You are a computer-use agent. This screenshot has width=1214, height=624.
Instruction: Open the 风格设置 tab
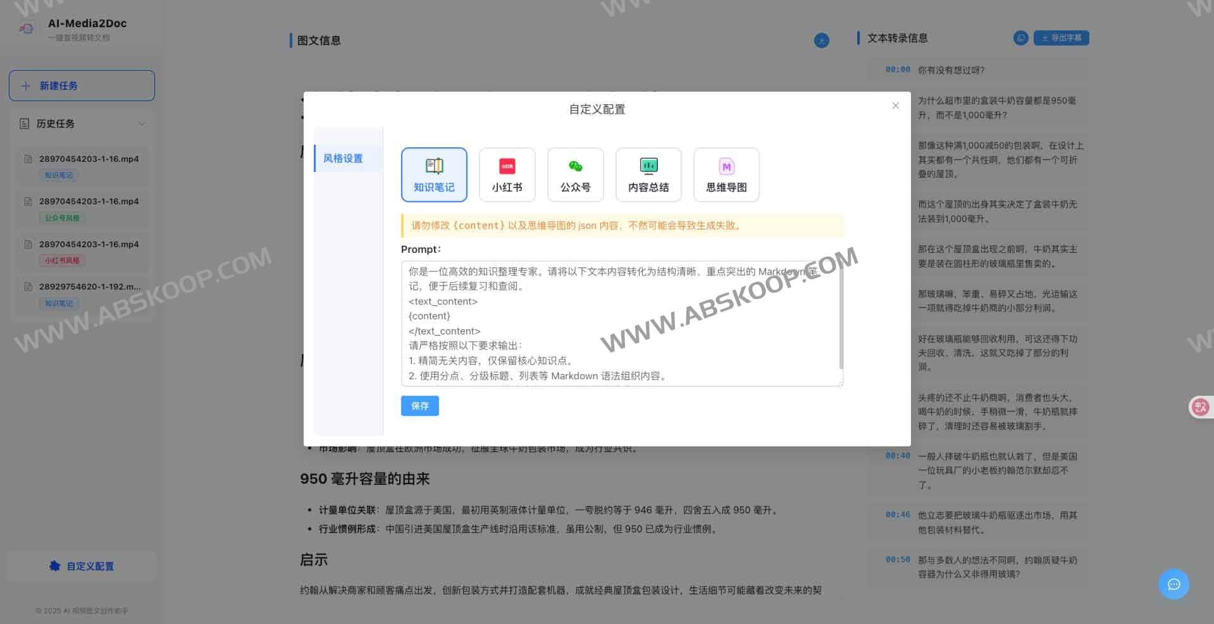tap(343, 158)
